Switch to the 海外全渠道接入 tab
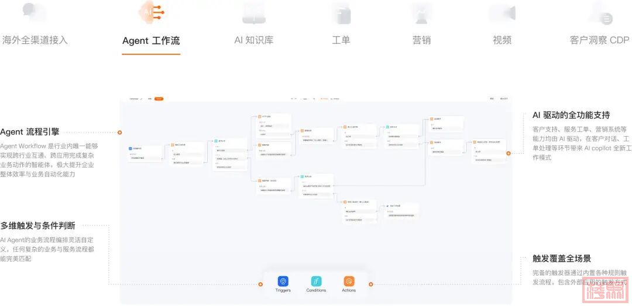This screenshot has width=632, height=306. 35,40
